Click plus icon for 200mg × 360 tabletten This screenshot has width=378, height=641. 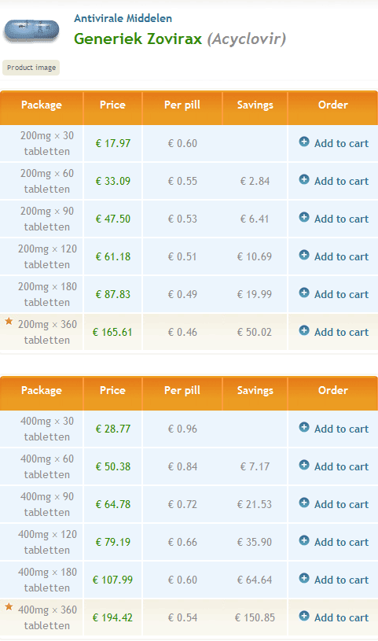coord(304,330)
